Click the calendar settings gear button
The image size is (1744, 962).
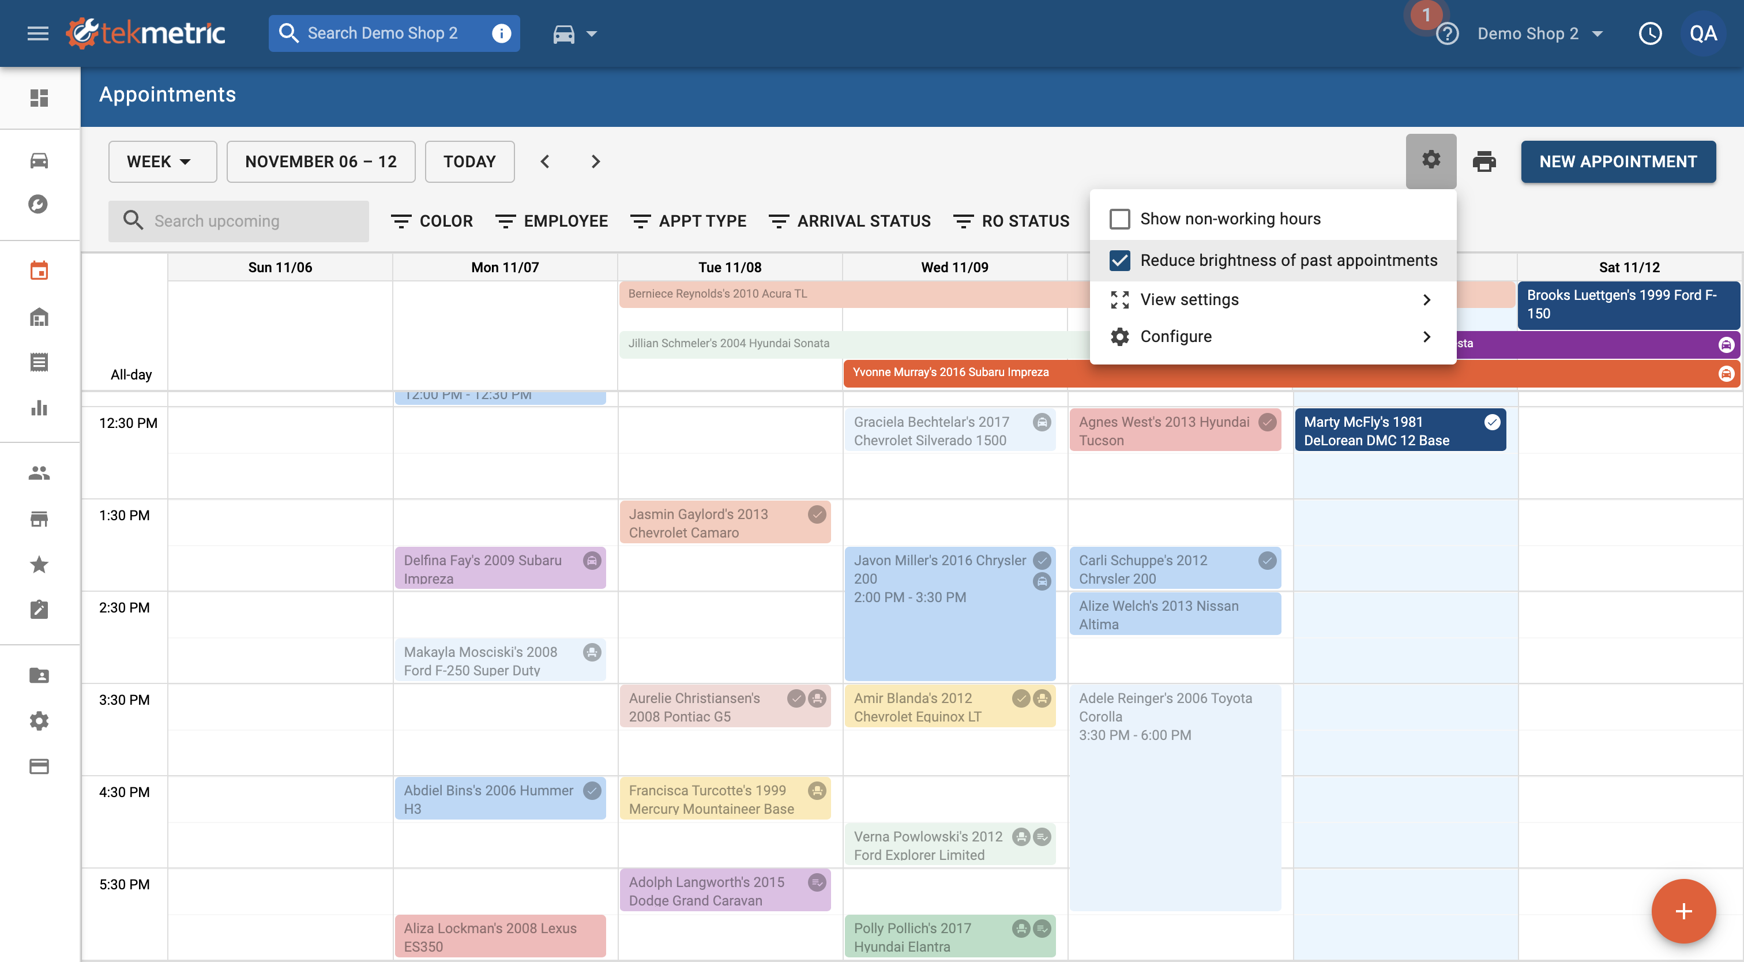1430,160
